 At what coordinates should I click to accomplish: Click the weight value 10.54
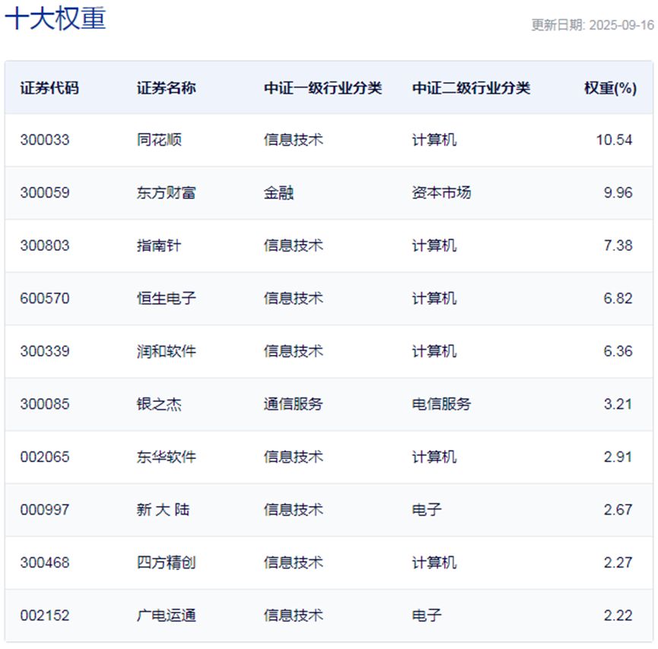click(x=614, y=140)
